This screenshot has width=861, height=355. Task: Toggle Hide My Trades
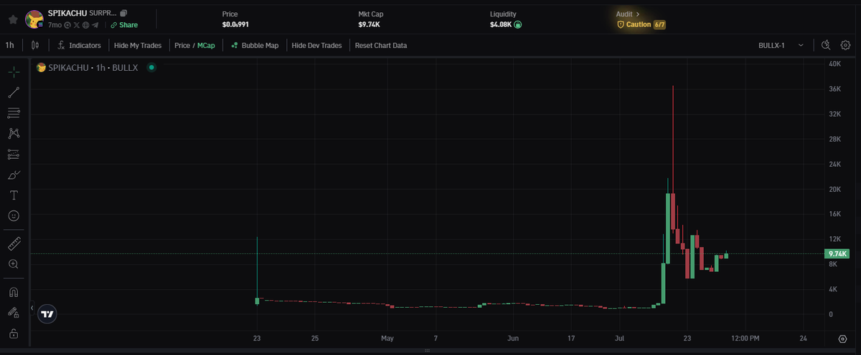(x=138, y=45)
